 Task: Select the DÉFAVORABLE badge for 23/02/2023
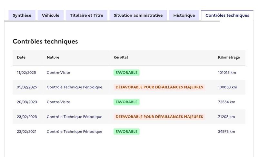coord(159,117)
